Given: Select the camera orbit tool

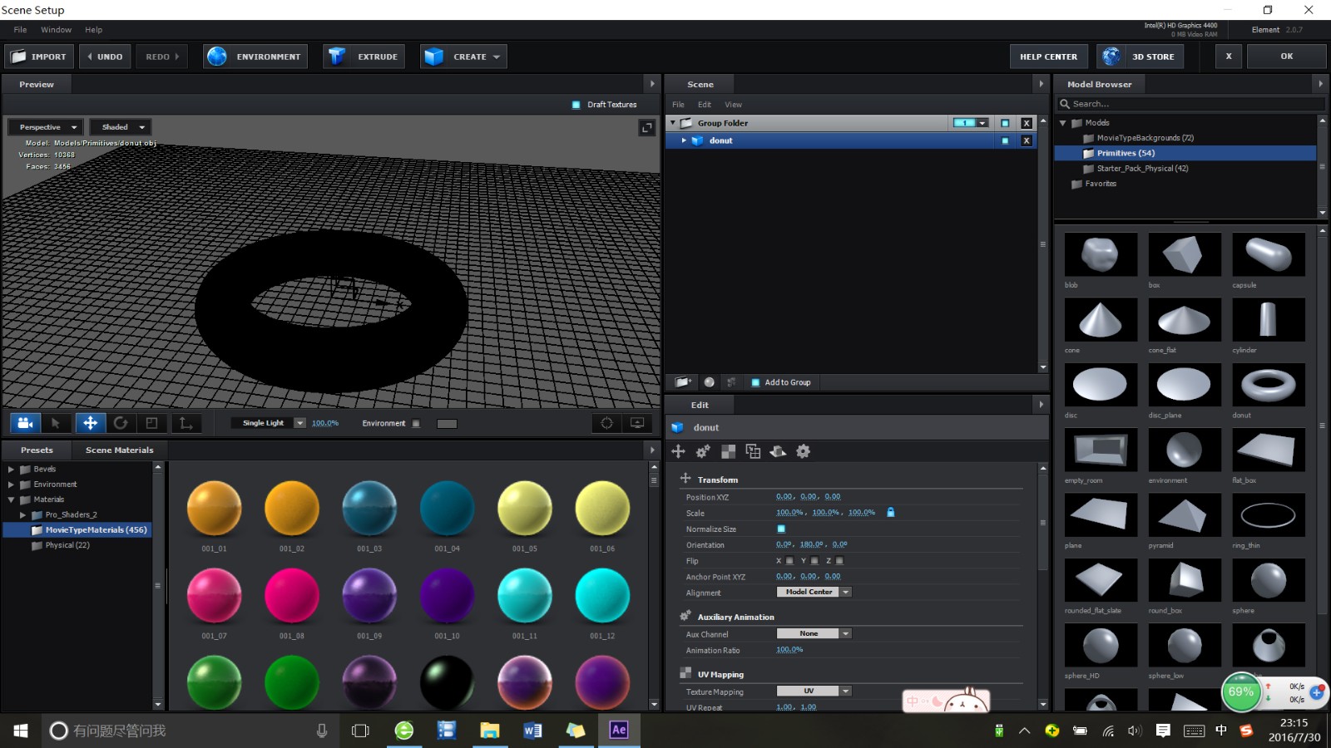Looking at the screenshot, I should click(x=25, y=423).
